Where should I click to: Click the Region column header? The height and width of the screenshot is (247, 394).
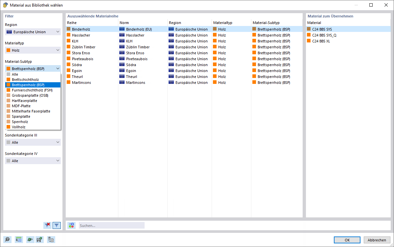pyautogui.click(x=190, y=23)
